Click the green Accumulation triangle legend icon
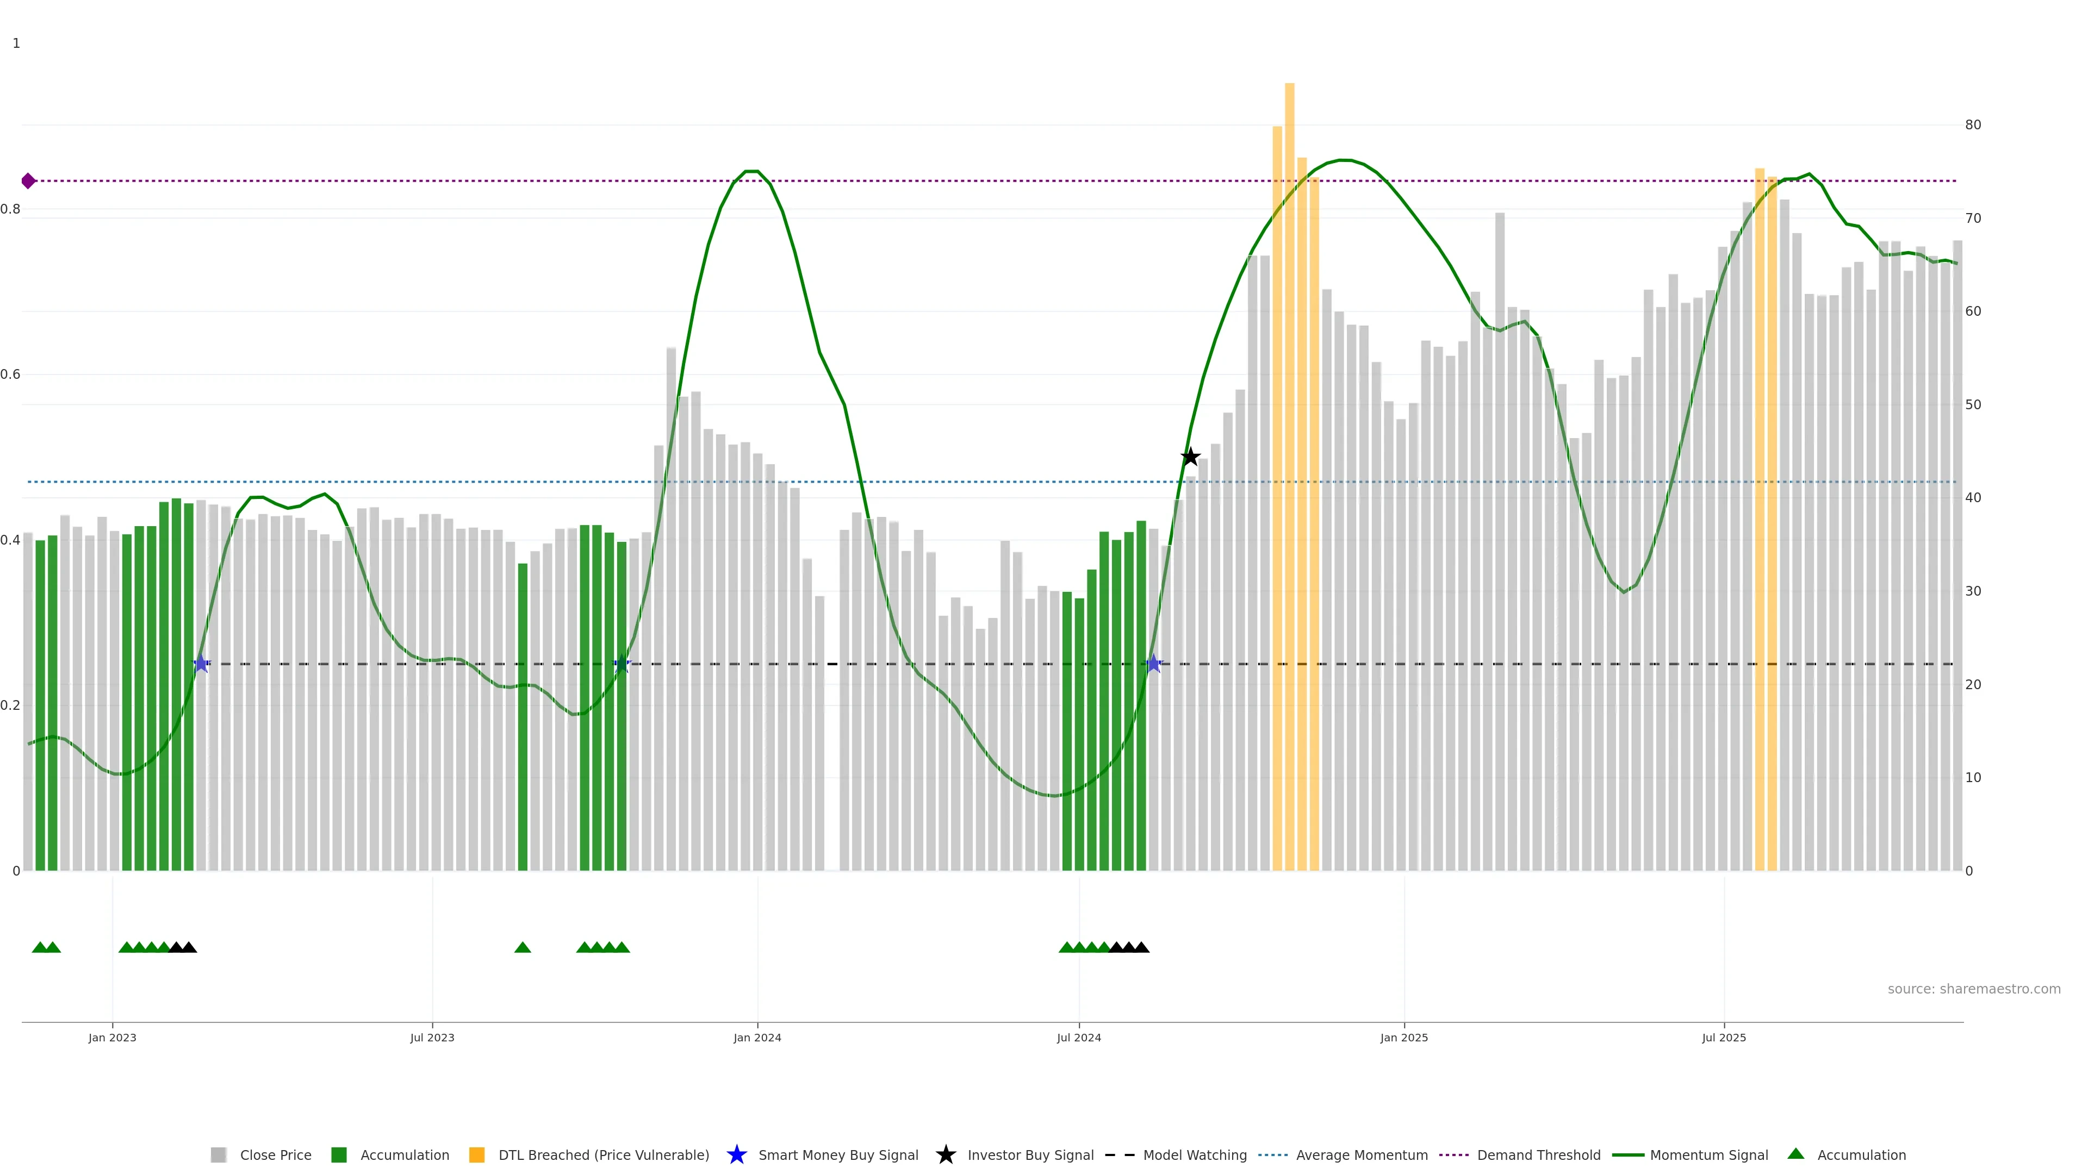This screenshot has height=1174, width=2088. (1795, 1154)
